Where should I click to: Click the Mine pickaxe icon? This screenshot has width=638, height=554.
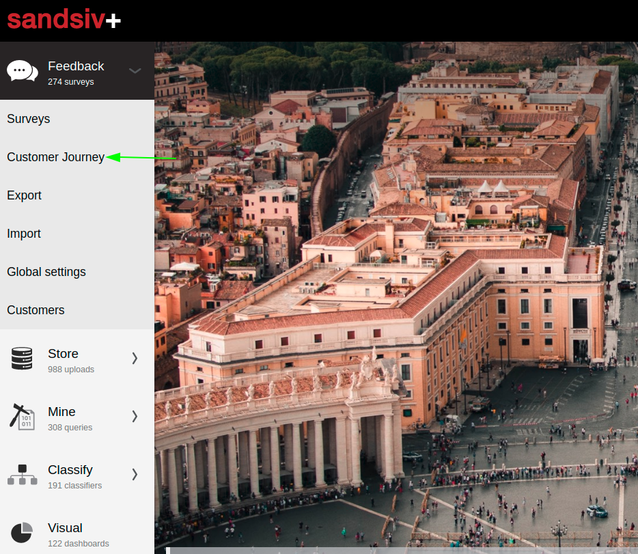tap(22, 417)
